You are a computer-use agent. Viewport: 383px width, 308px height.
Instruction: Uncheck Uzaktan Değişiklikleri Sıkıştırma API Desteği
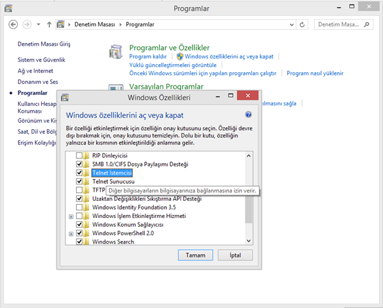[79, 198]
